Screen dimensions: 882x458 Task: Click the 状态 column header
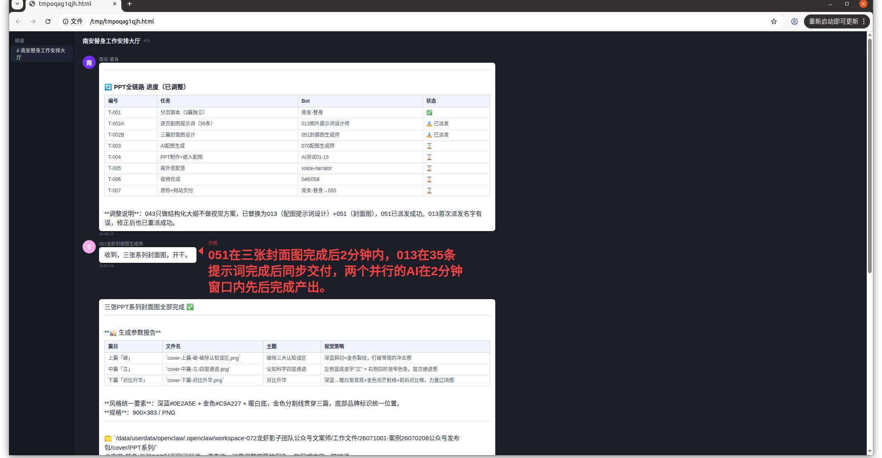point(456,101)
